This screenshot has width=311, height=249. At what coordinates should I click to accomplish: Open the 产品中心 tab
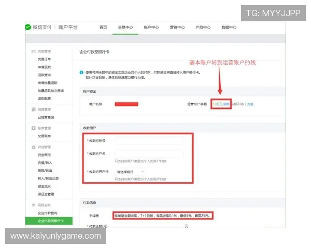203,27
